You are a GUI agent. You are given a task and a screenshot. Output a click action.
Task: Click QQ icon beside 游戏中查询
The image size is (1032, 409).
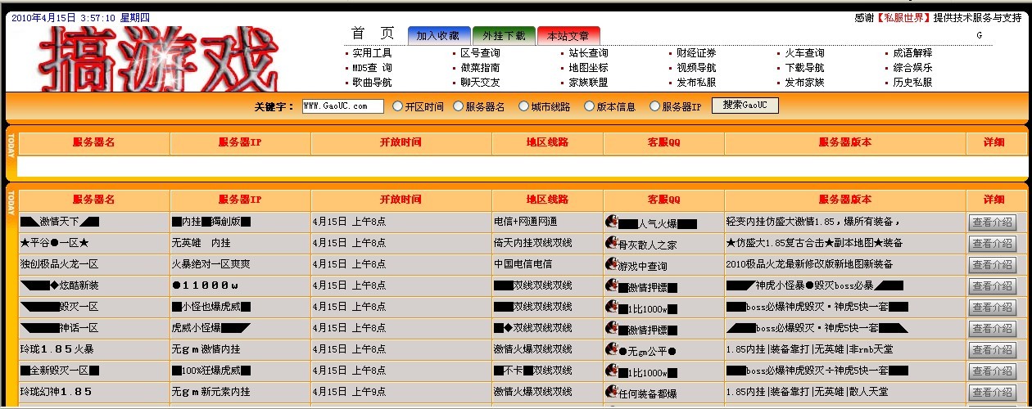pyautogui.click(x=611, y=264)
